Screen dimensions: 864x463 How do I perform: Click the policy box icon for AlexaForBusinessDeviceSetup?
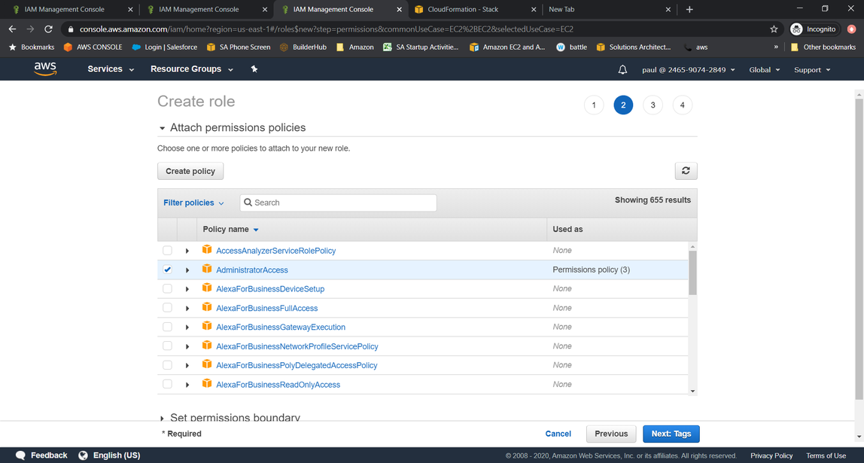(207, 288)
